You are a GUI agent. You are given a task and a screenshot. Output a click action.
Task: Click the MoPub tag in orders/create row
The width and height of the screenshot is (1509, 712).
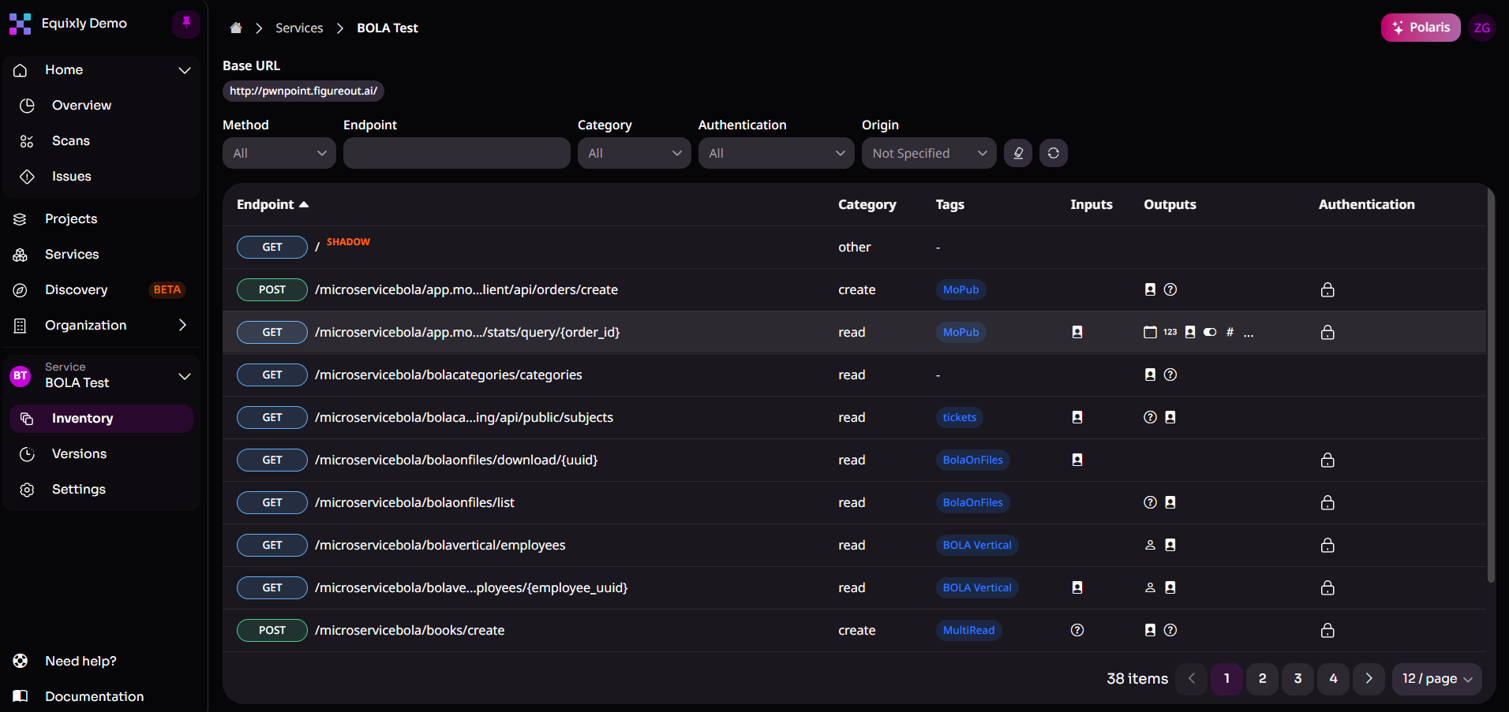pyautogui.click(x=960, y=290)
